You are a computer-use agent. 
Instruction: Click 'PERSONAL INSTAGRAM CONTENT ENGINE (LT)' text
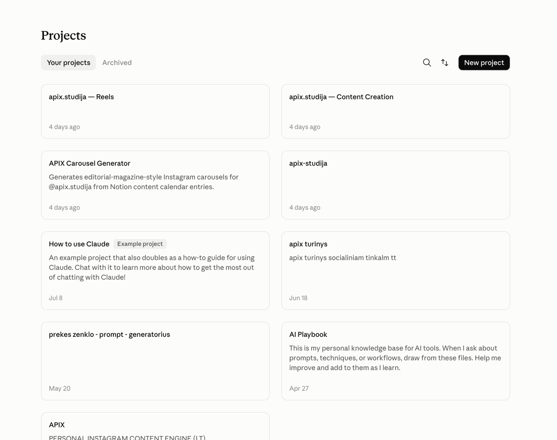[x=127, y=437]
